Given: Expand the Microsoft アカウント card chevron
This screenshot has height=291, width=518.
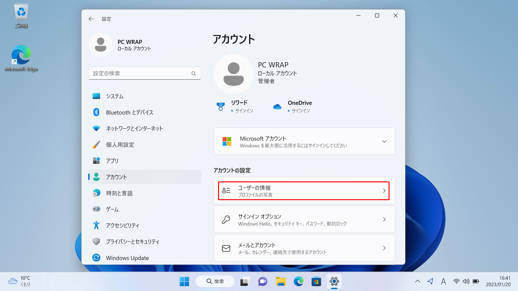Looking at the screenshot, I should pos(384,141).
